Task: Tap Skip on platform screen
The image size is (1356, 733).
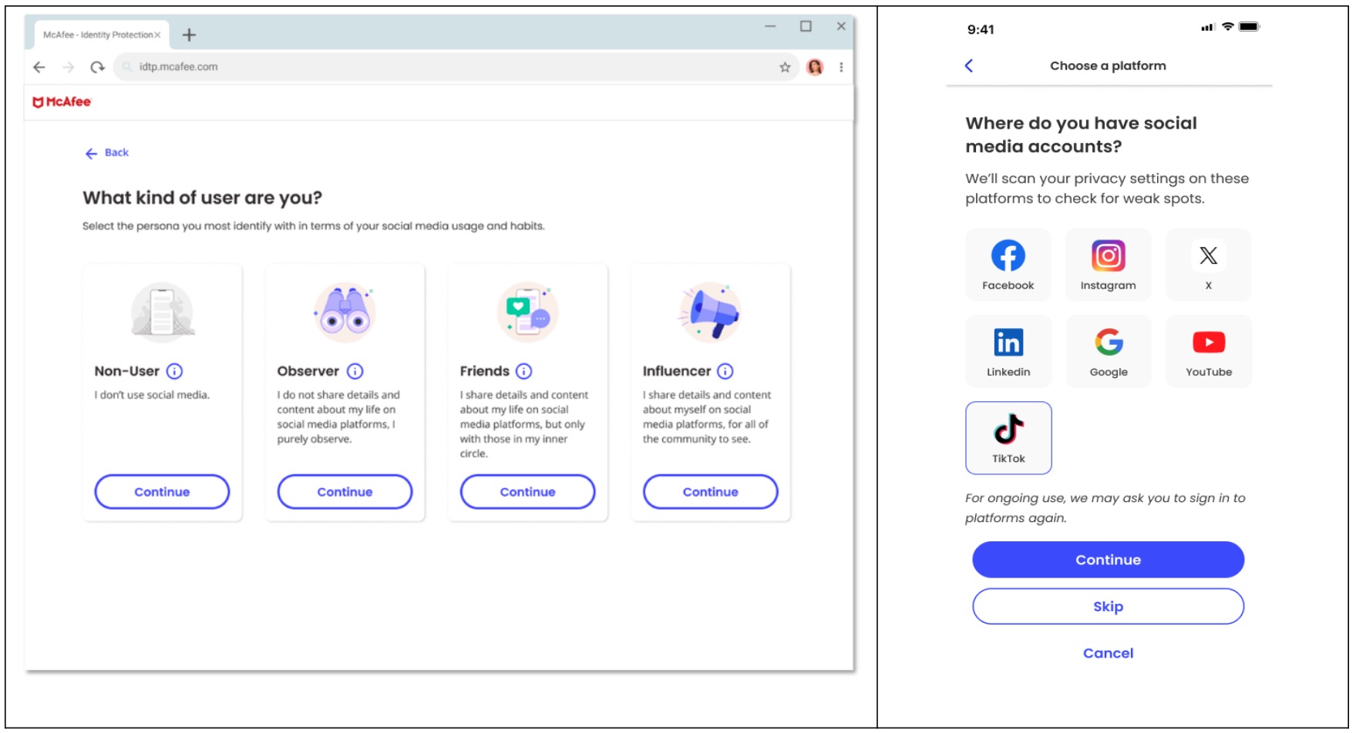Action: click(x=1108, y=607)
